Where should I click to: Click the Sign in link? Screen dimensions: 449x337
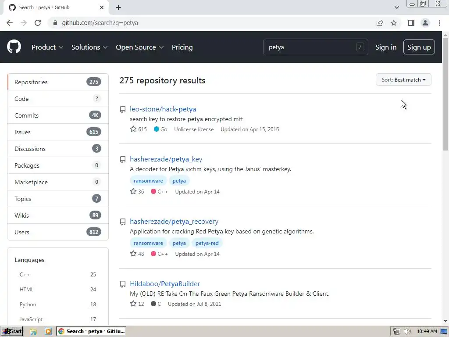pos(386,47)
